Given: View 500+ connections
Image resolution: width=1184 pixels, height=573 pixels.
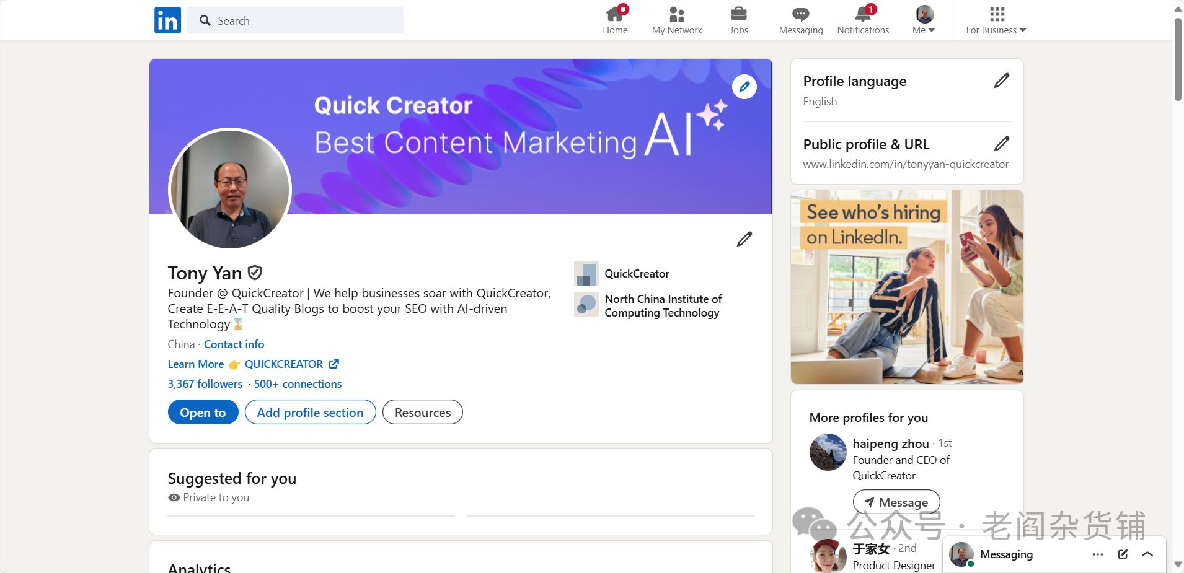Looking at the screenshot, I should tap(298, 384).
